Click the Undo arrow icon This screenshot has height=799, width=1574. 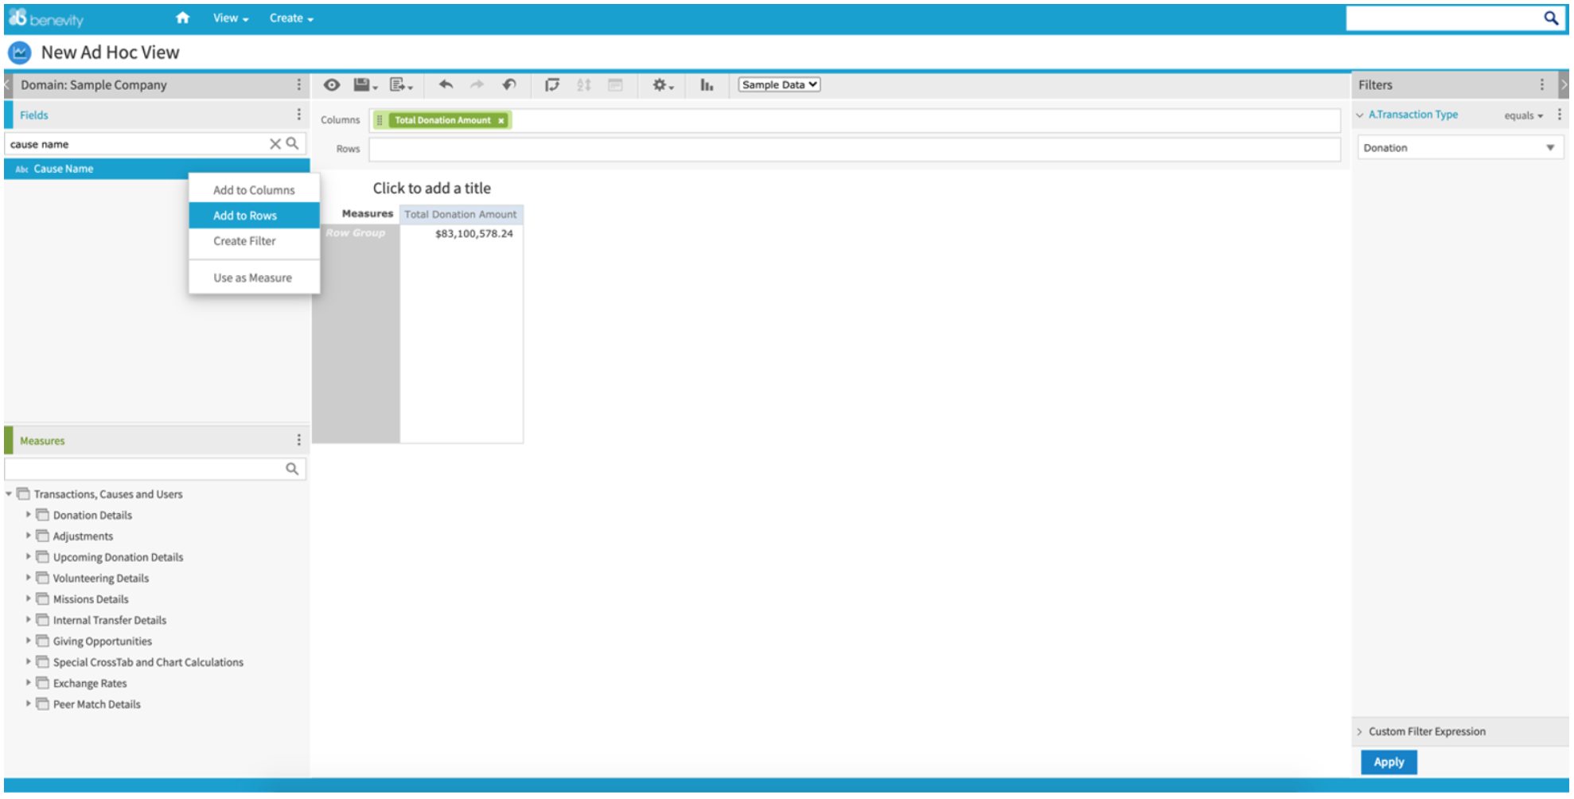coord(446,84)
